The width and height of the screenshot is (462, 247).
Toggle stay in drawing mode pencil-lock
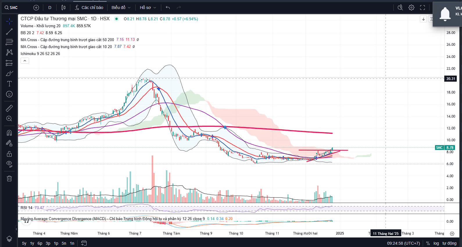pos(9,143)
